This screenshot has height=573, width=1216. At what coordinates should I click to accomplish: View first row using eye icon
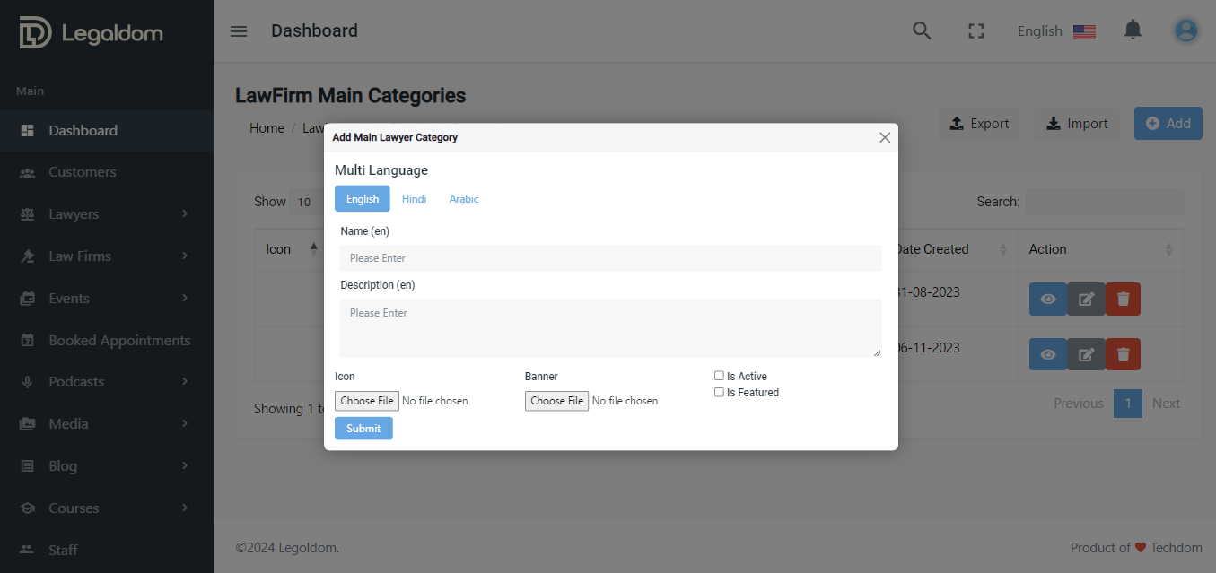click(x=1047, y=300)
